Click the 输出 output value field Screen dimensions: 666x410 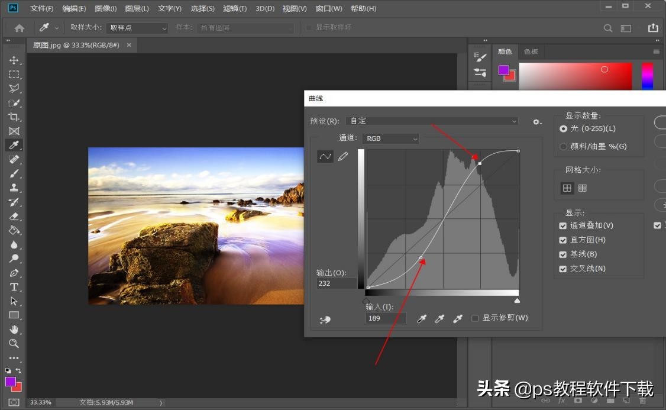[337, 283]
